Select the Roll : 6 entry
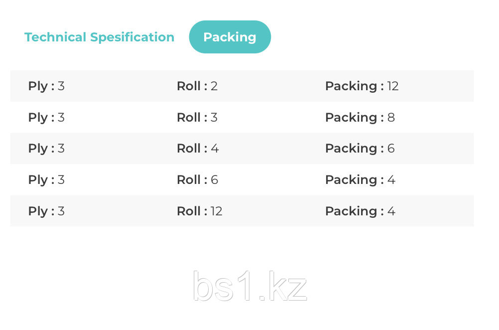 pyautogui.click(x=198, y=179)
